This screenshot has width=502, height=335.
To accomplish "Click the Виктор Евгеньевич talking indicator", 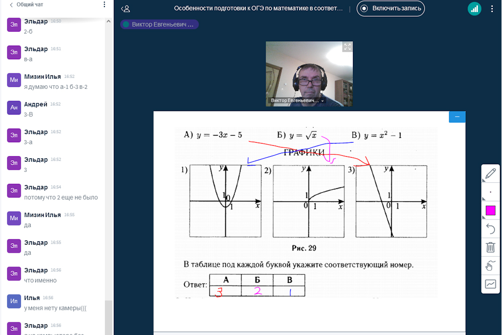I will pyautogui.click(x=159, y=25).
